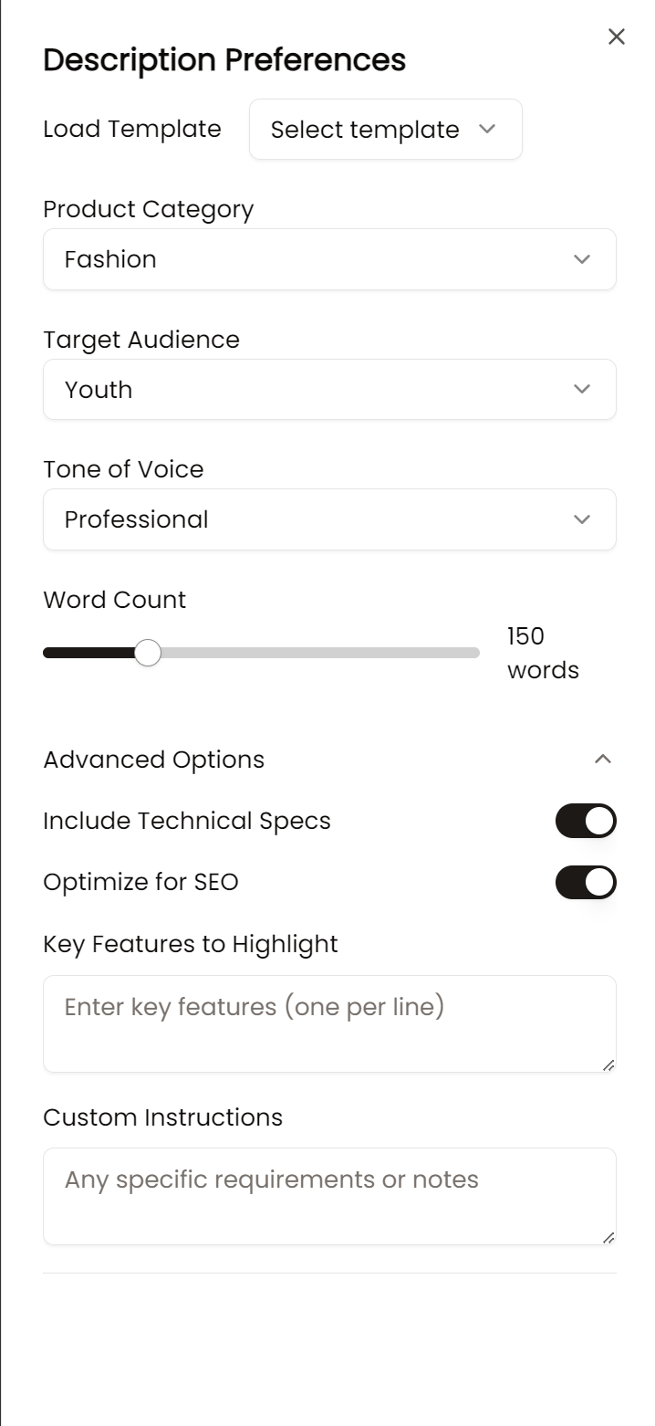Open the Product Category dropdown showing Fashion
The image size is (655, 1426).
[329, 259]
